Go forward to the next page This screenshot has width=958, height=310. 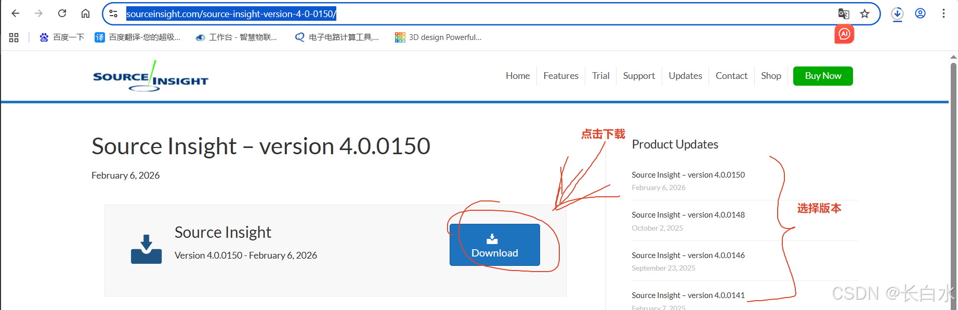[x=38, y=14]
